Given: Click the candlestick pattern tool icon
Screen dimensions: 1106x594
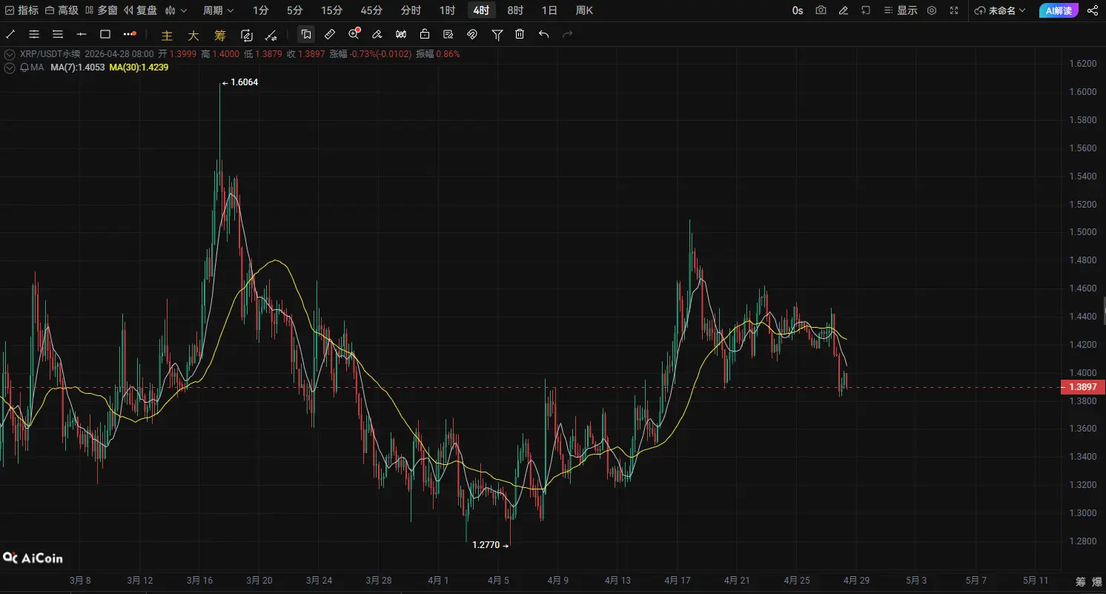Looking at the screenshot, I should click(x=401, y=34).
